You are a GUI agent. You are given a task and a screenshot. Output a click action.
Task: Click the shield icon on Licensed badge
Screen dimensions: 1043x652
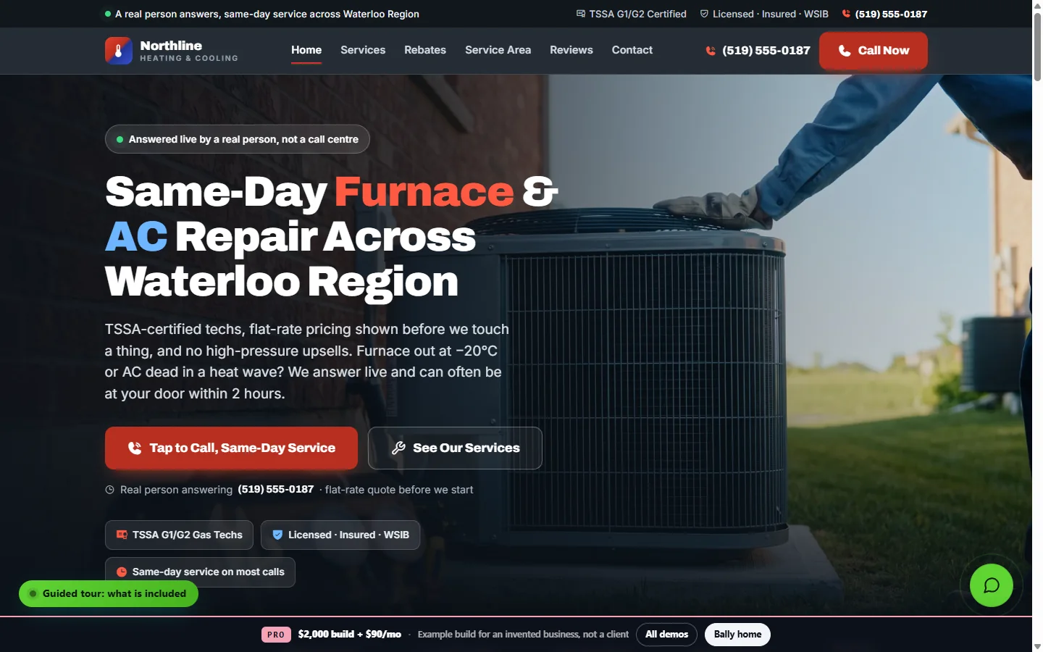tap(277, 535)
